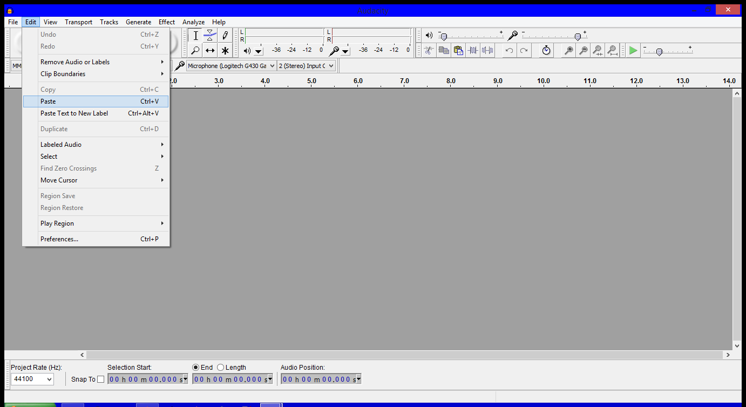Select the Zoom magnifier tool
The height and width of the screenshot is (407, 746).
tap(195, 51)
